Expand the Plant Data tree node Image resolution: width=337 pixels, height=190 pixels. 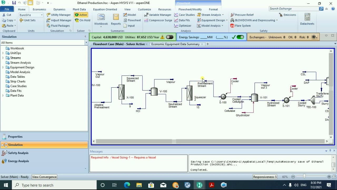click(x=3, y=96)
